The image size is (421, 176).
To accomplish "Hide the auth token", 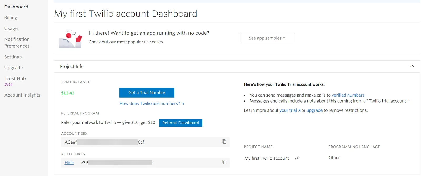I will coord(69,163).
